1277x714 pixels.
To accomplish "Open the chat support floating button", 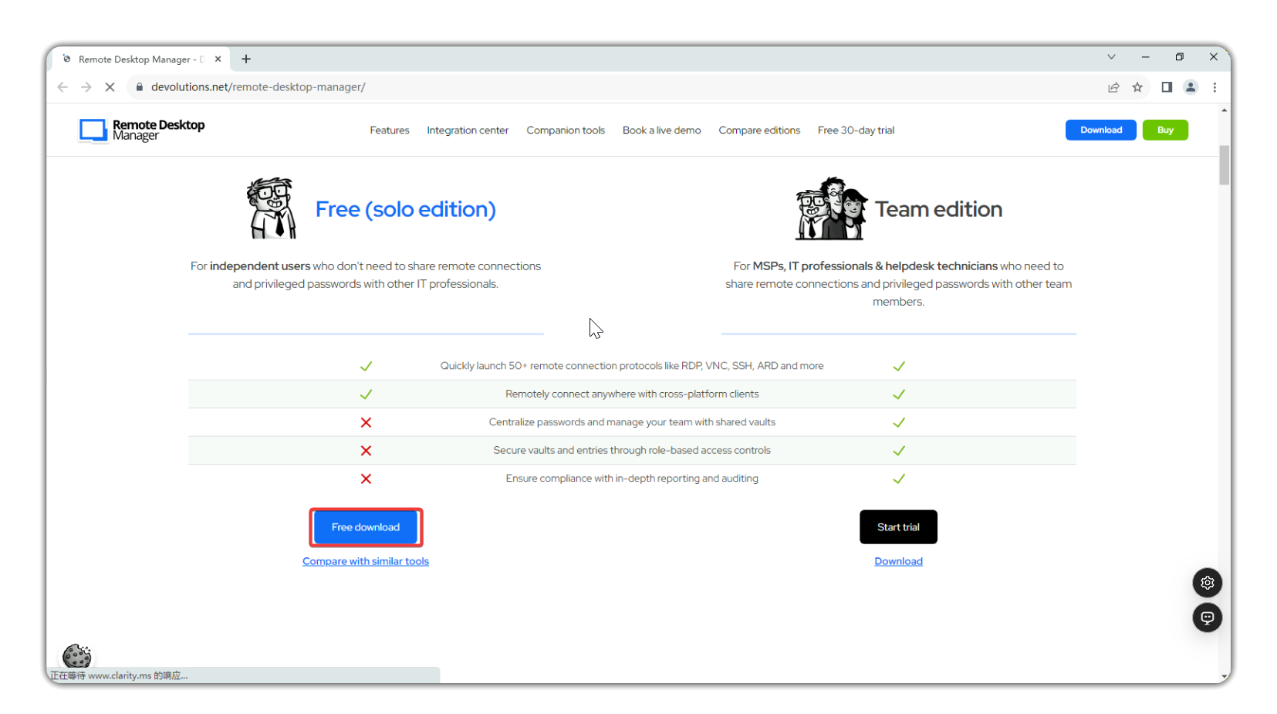I will click(x=1207, y=618).
